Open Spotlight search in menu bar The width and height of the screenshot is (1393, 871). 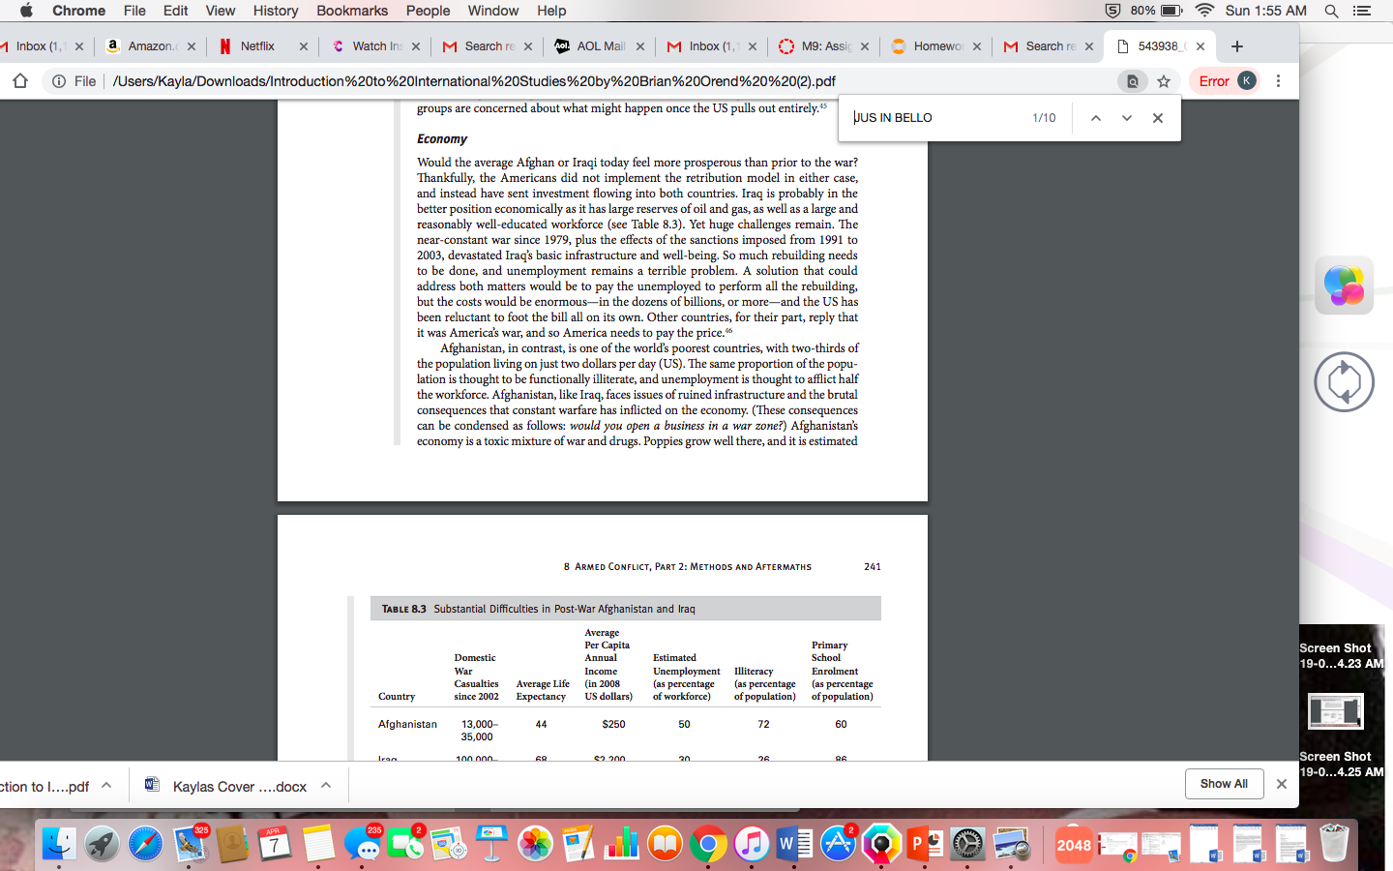pyautogui.click(x=1331, y=11)
